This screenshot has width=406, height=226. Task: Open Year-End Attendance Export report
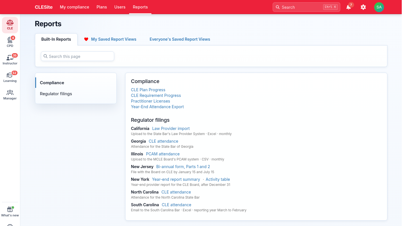coord(157,107)
